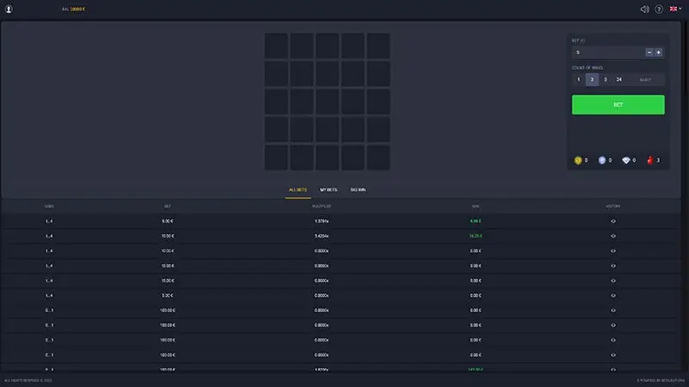
Task: Decrease the bet with minus button
Action: 649,52
